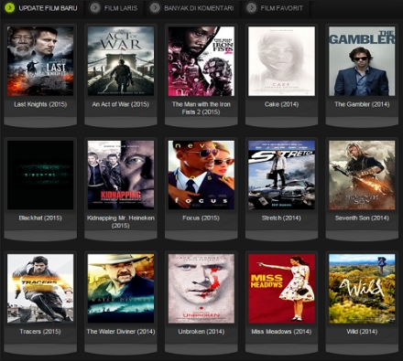Open the Focus (2015) title link
This screenshot has width=403, height=361.
[x=201, y=218]
